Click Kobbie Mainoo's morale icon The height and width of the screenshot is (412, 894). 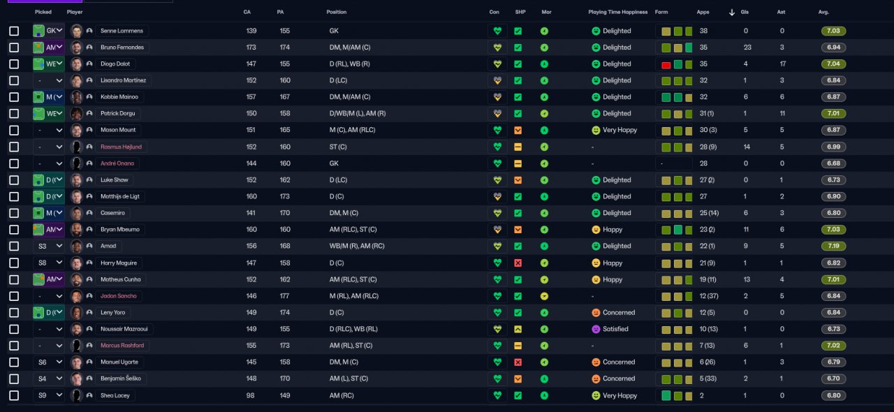544,97
